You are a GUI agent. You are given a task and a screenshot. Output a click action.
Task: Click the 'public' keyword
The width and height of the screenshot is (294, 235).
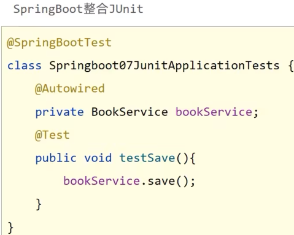point(56,158)
